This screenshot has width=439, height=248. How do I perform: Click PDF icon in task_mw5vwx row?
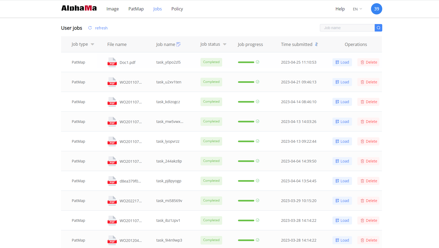point(112,122)
